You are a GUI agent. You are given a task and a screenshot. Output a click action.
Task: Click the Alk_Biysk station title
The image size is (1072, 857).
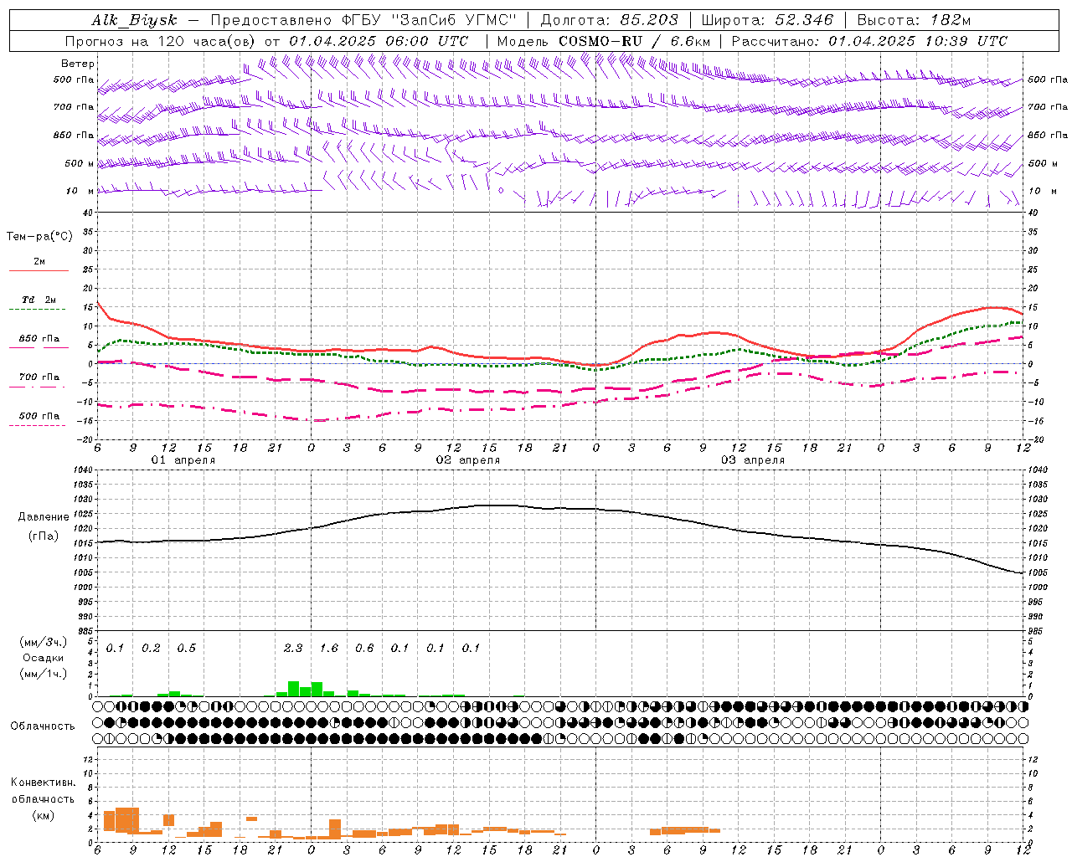coord(134,20)
